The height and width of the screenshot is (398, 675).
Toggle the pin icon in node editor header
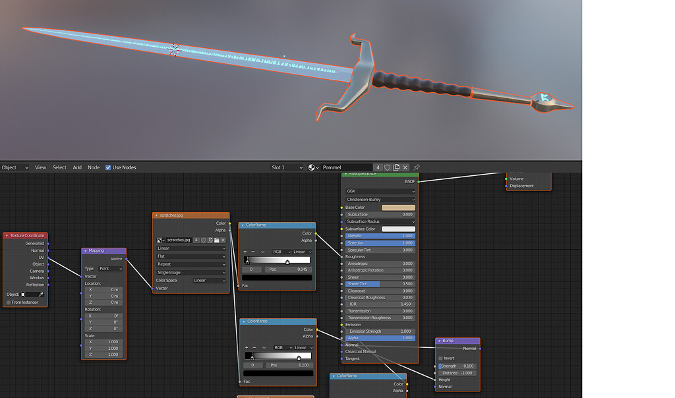[x=417, y=167]
